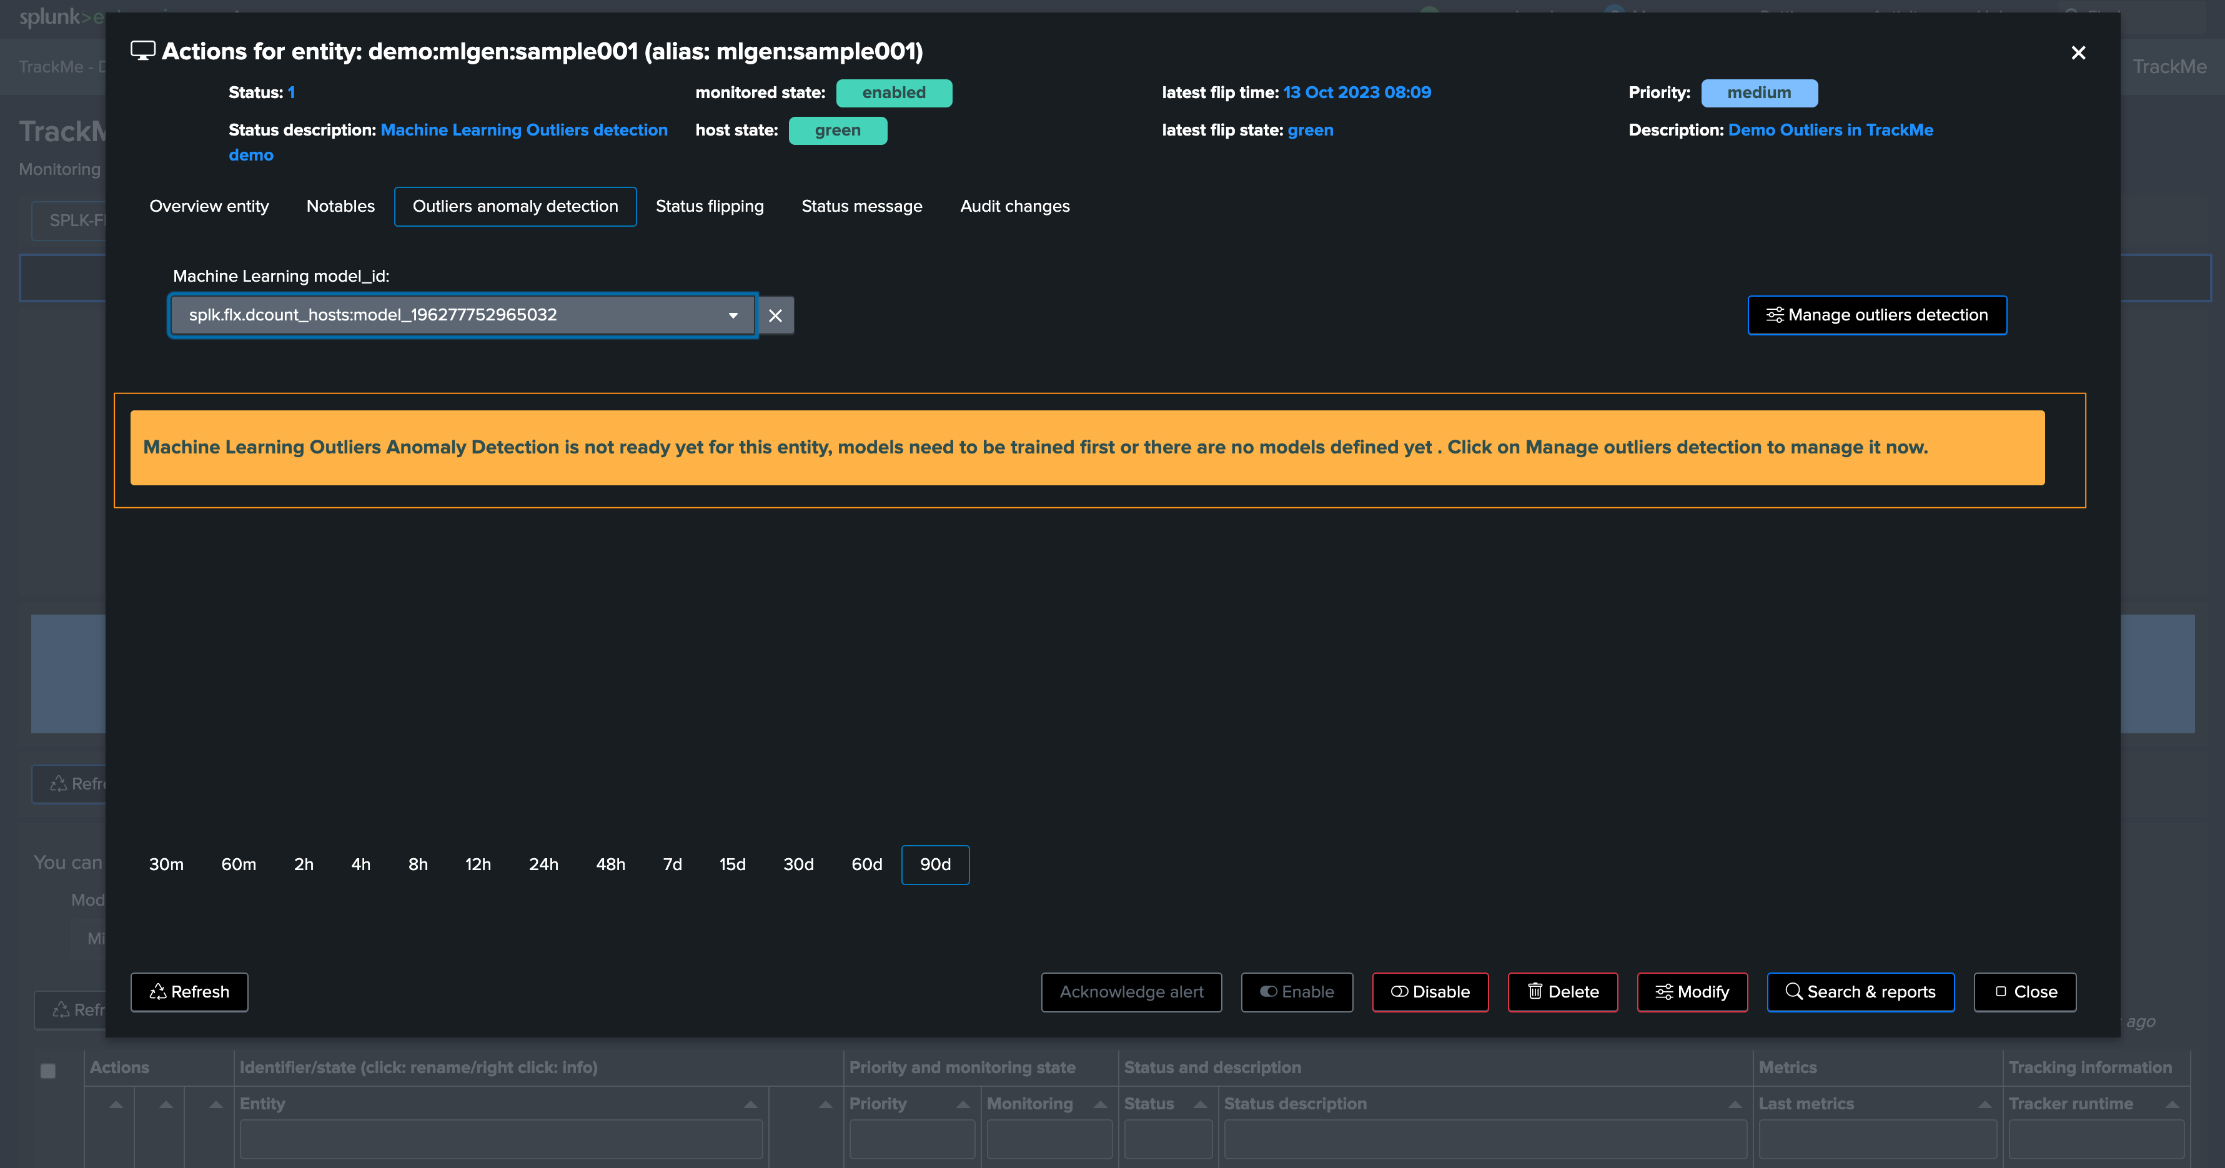This screenshot has width=2225, height=1168.
Task: Disable monitoring for this entity
Action: (1430, 992)
